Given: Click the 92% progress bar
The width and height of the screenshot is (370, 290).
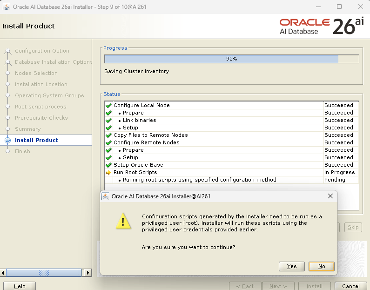Looking at the screenshot, I should 231,59.
